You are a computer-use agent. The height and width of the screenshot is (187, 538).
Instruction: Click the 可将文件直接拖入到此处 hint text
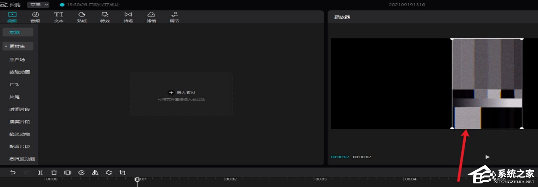(x=181, y=99)
